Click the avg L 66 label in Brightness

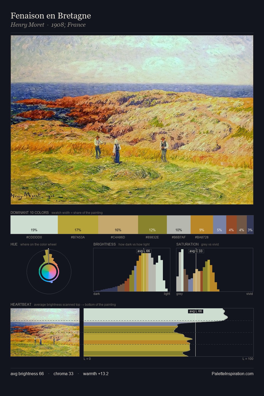tap(144, 251)
